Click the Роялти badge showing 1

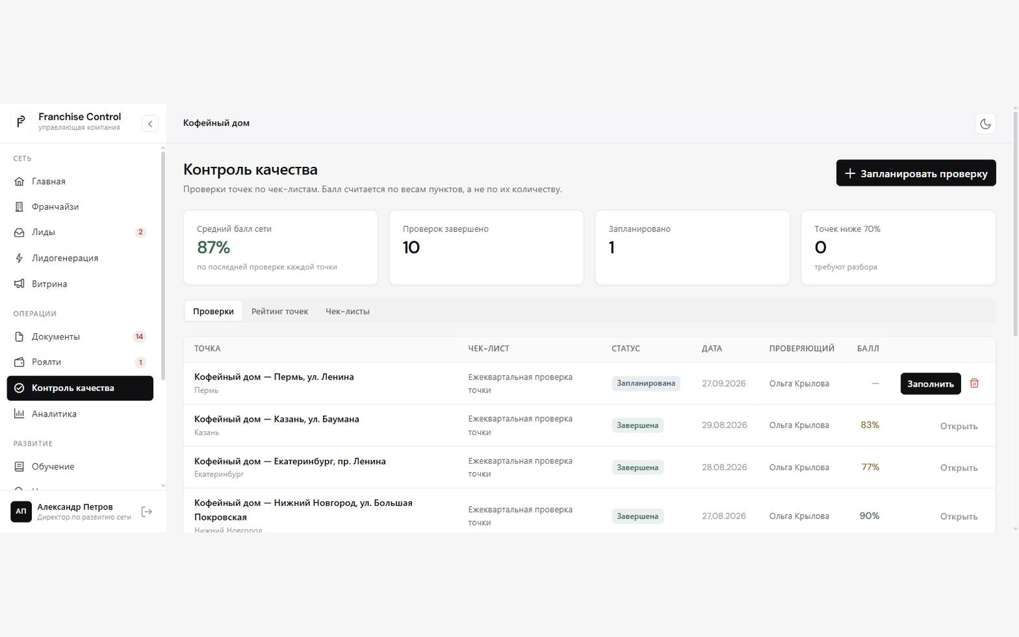(x=140, y=362)
